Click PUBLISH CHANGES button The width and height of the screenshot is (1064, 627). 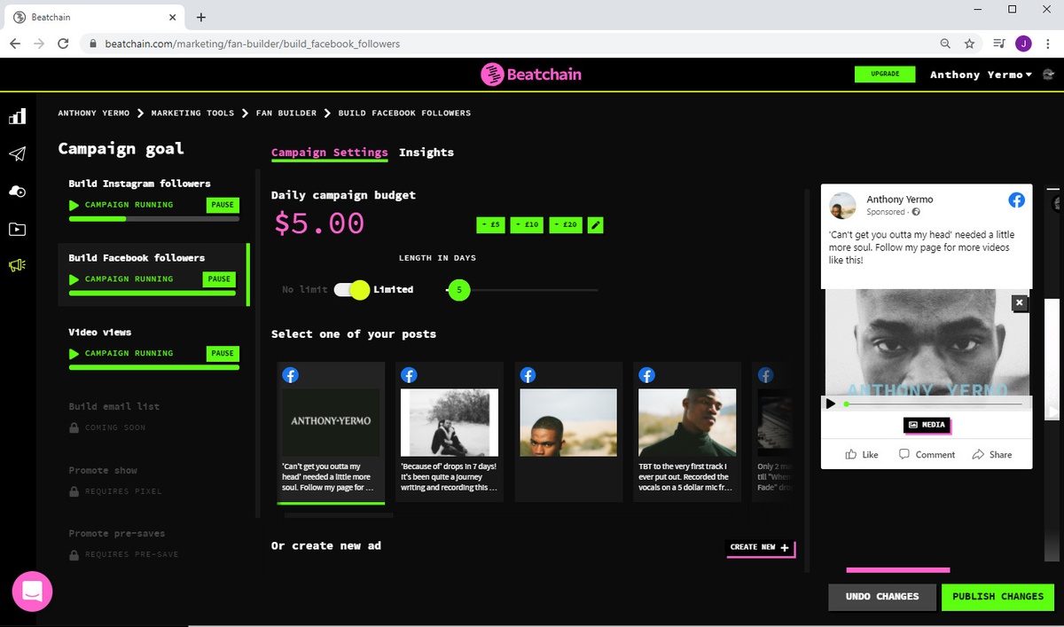pyautogui.click(x=997, y=597)
